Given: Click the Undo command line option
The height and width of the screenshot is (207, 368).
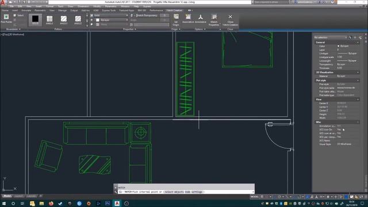Looking at the screenshot, I should click(x=187, y=192).
